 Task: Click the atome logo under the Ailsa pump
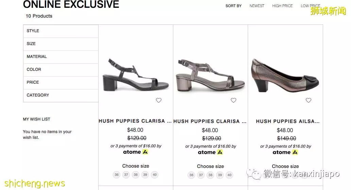(x=285, y=152)
